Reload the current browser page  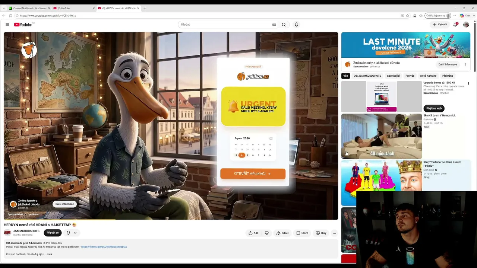click(10, 16)
